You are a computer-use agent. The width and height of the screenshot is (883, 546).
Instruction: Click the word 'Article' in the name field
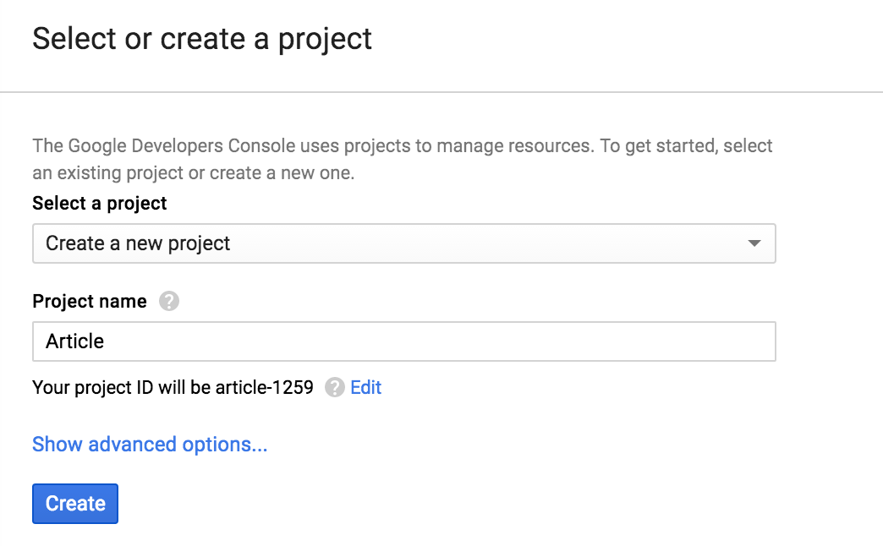tap(75, 341)
